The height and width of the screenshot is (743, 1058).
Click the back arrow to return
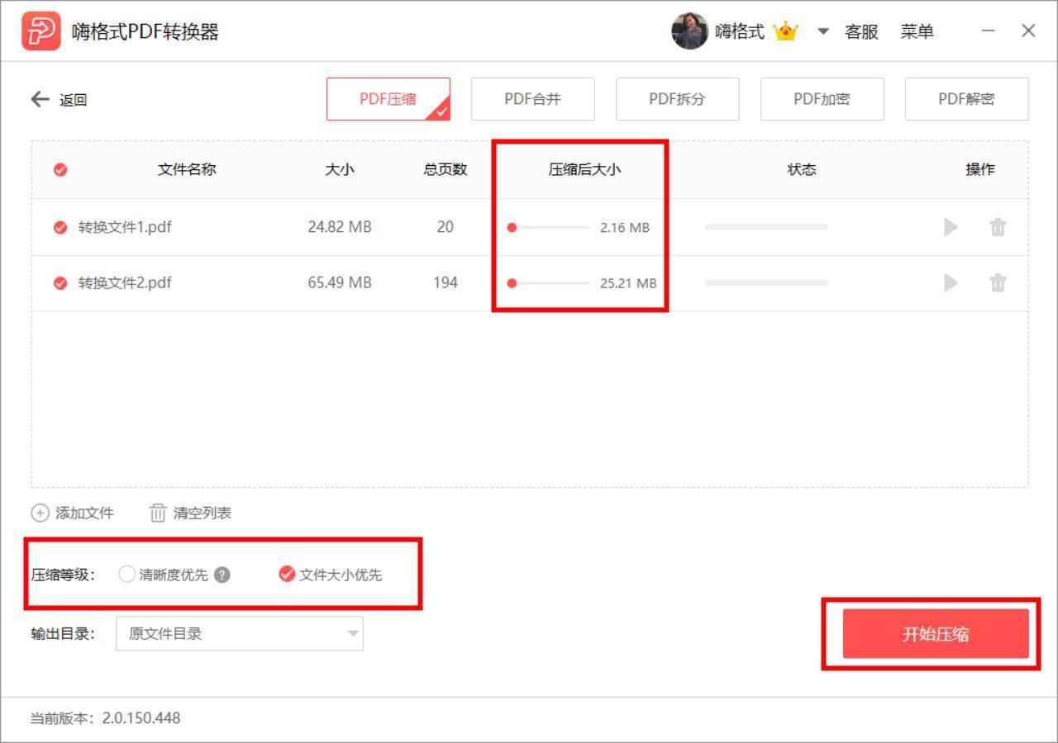(39, 99)
